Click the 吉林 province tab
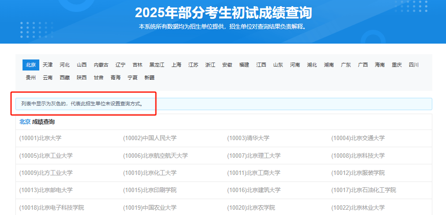This screenshot has width=446, height=215. 137,65
